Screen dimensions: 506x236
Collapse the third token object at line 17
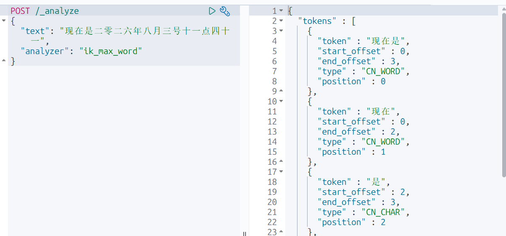click(x=281, y=172)
